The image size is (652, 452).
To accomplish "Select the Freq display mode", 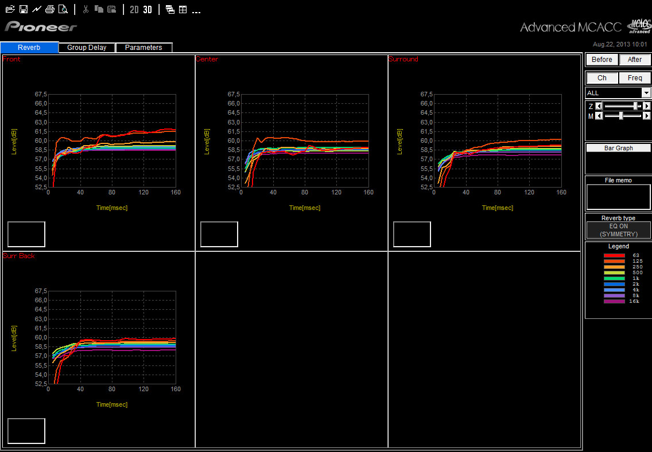I will click(635, 78).
